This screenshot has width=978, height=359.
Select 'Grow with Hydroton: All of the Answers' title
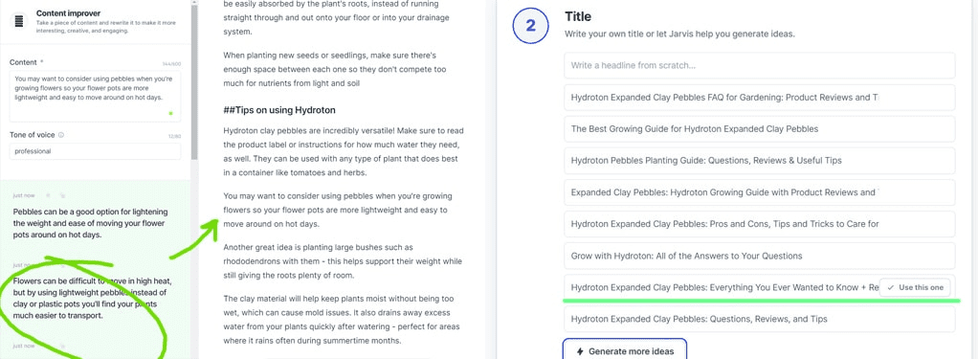click(x=759, y=256)
